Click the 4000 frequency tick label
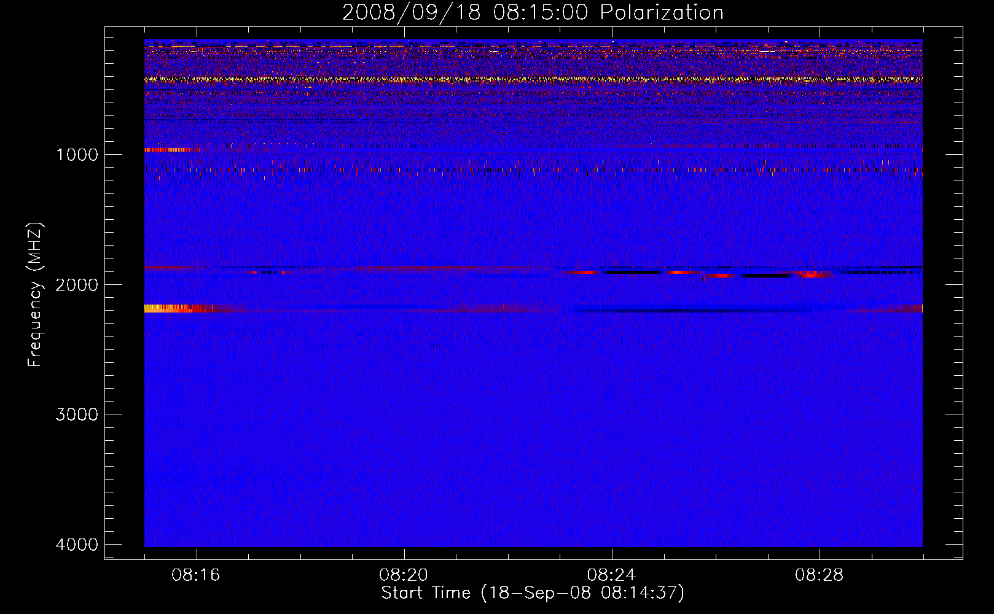Screen dimensions: 994x614 pyautogui.click(x=77, y=545)
